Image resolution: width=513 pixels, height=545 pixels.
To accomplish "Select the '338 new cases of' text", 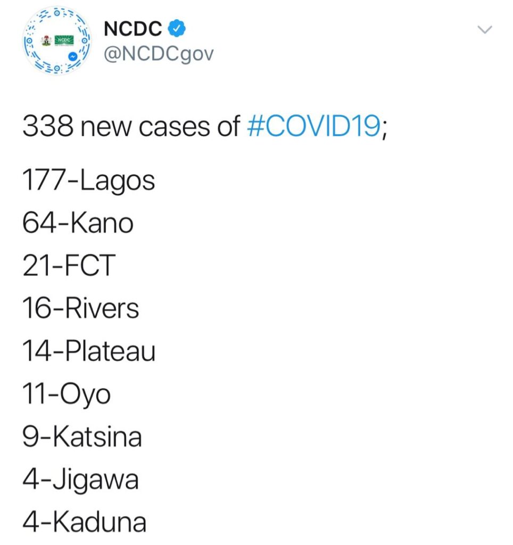I will coord(133,127).
